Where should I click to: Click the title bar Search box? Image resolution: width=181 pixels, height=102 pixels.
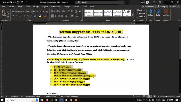click(100, 2)
